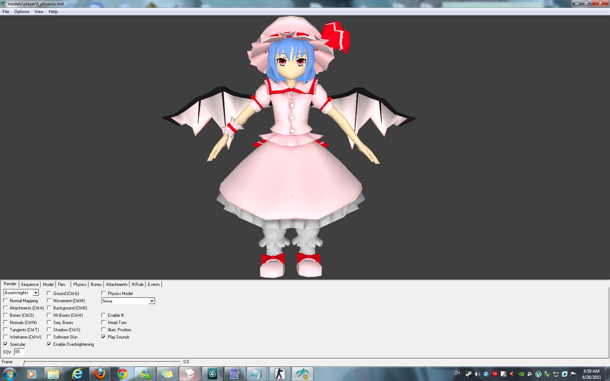
Task: Open Internet Explorer from taskbar
Action: click(x=77, y=374)
